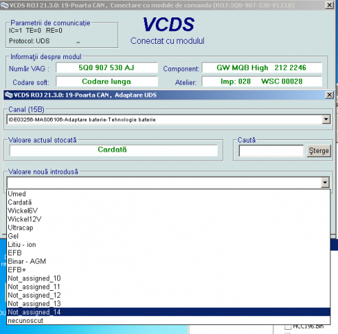Choose 'Cardată' from the dropdown list

pos(168,202)
